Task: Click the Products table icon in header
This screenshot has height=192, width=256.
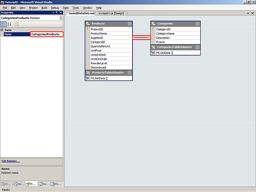Action: pos(88,24)
